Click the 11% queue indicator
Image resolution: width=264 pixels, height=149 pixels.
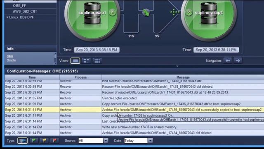coord(131,36)
